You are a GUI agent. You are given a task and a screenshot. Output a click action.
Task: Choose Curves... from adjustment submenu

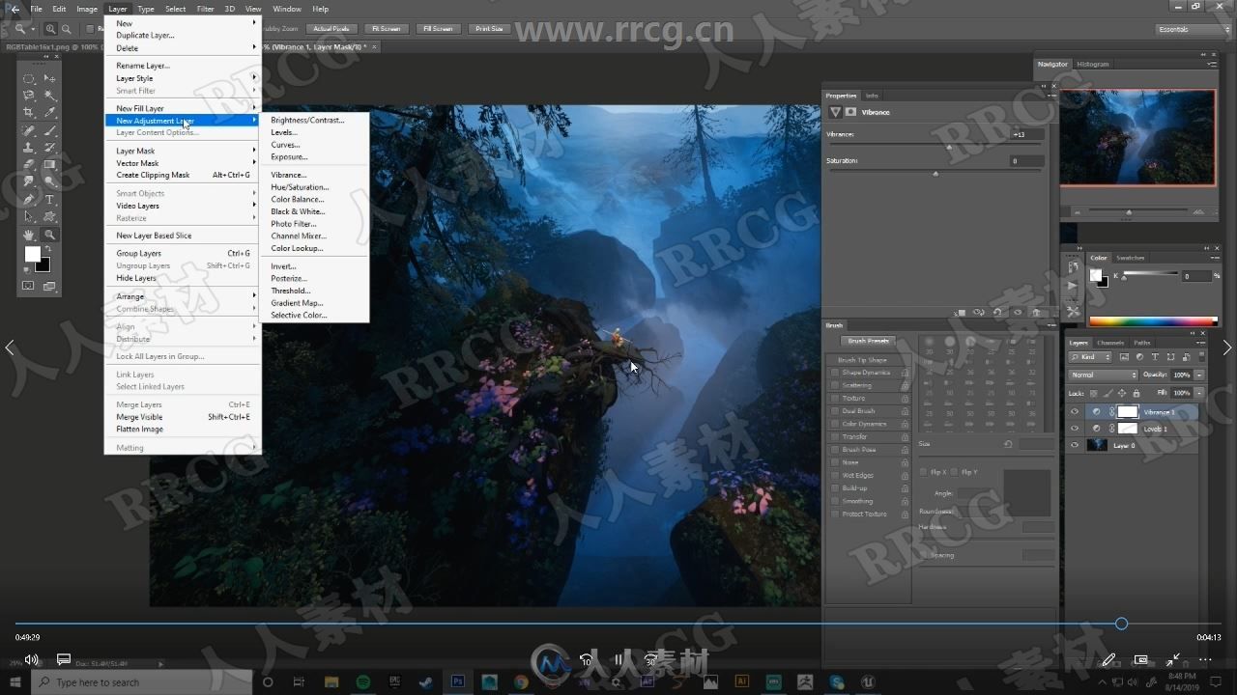pos(285,145)
